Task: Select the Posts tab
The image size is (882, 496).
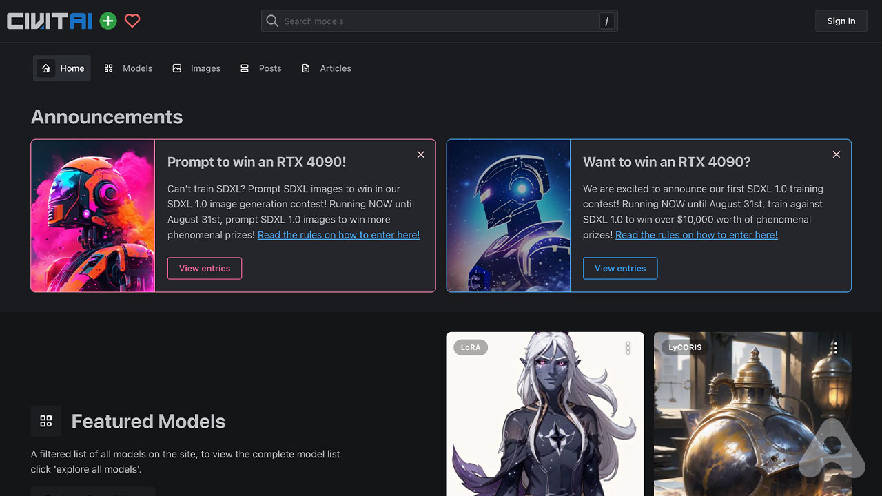Action: coord(261,68)
